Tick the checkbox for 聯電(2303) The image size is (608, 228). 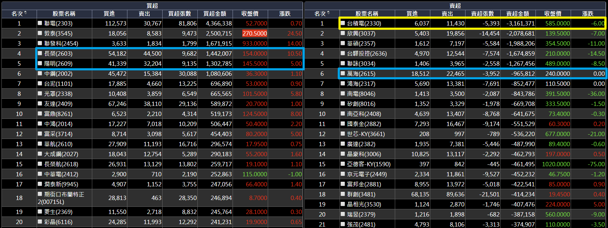pos(40,23)
